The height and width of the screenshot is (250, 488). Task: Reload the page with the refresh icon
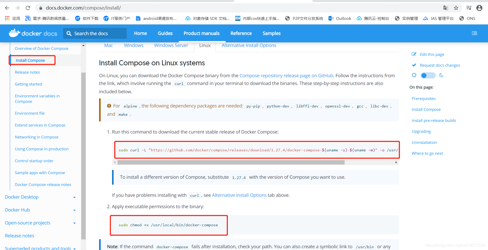(x=28, y=8)
